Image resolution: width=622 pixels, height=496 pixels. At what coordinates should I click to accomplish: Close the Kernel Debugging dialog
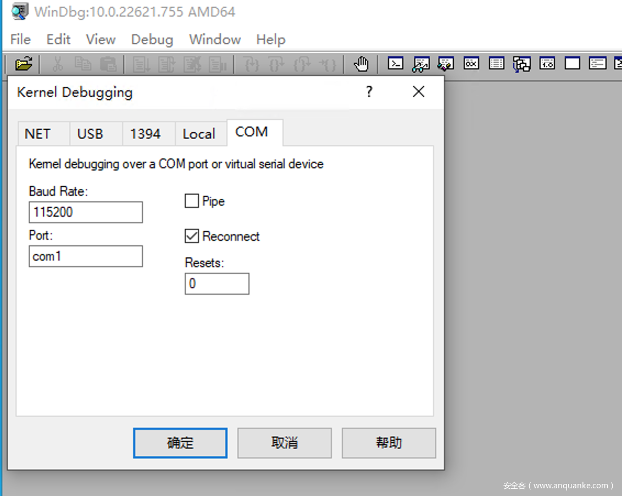click(x=419, y=92)
